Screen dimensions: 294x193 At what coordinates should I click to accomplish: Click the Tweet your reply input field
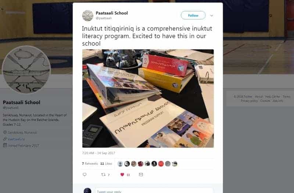click(x=154, y=190)
